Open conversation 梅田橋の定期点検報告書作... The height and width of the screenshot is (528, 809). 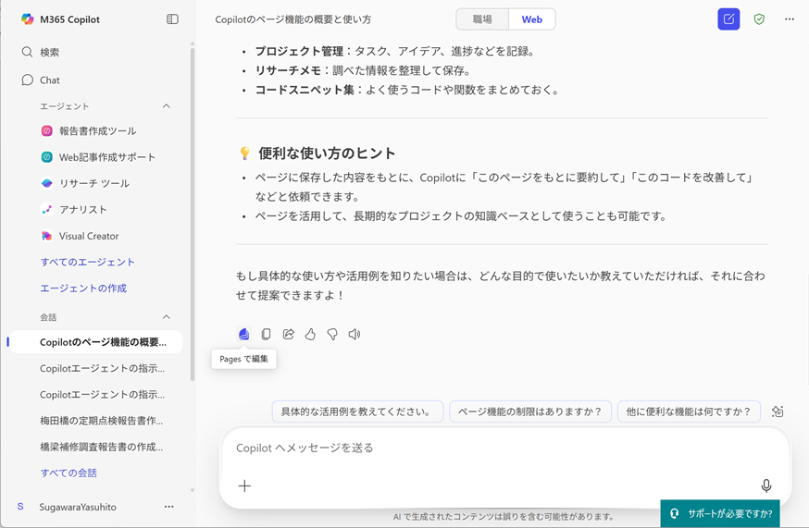(x=102, y=421)
